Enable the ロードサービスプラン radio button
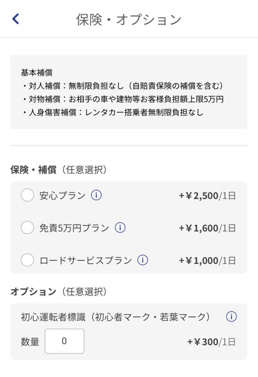The height and width of the screenshot is (377, 258). 27,260
